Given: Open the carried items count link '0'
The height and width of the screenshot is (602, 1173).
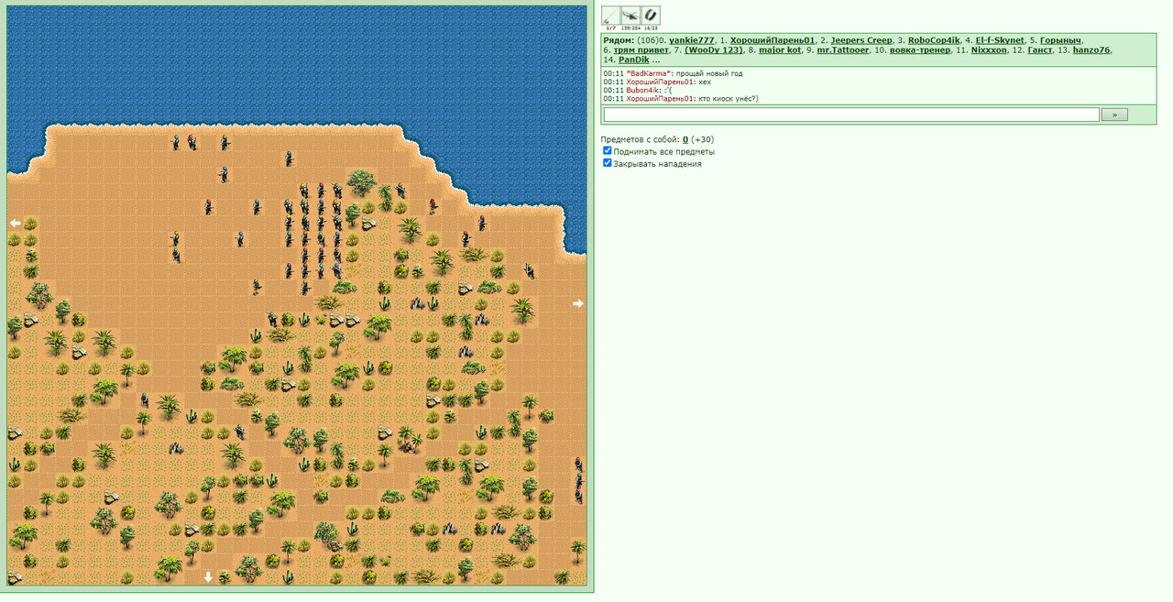Looking at the screenshot, I should (x=685, y=139).
